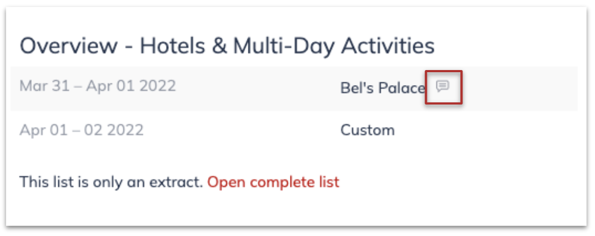Select the Custom entry
The height and width of the screenshot is (236, 595).
368,130
